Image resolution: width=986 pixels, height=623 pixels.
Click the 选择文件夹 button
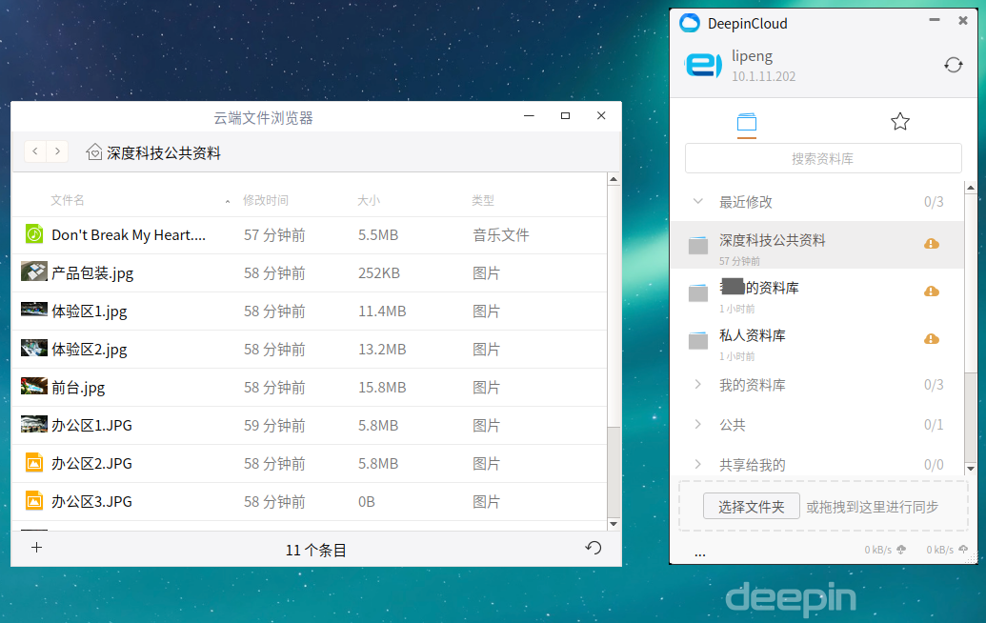[752, 506]
